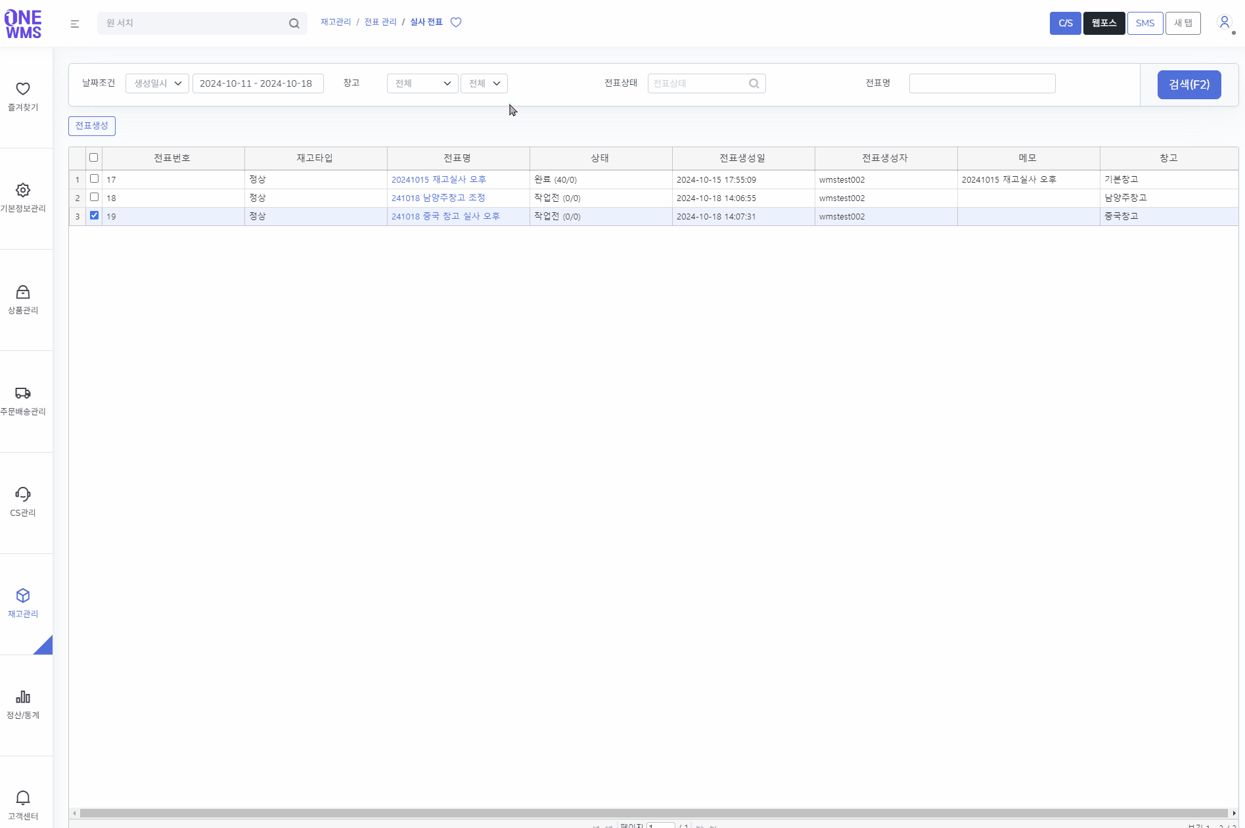
Task: Click the 재고관리 breadcrumb link
Action: pos(336,22)
